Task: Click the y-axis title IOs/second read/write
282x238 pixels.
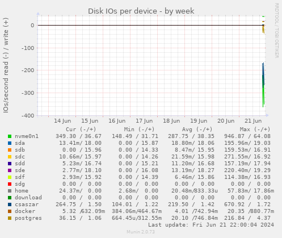Action: (x=6, y=65)
